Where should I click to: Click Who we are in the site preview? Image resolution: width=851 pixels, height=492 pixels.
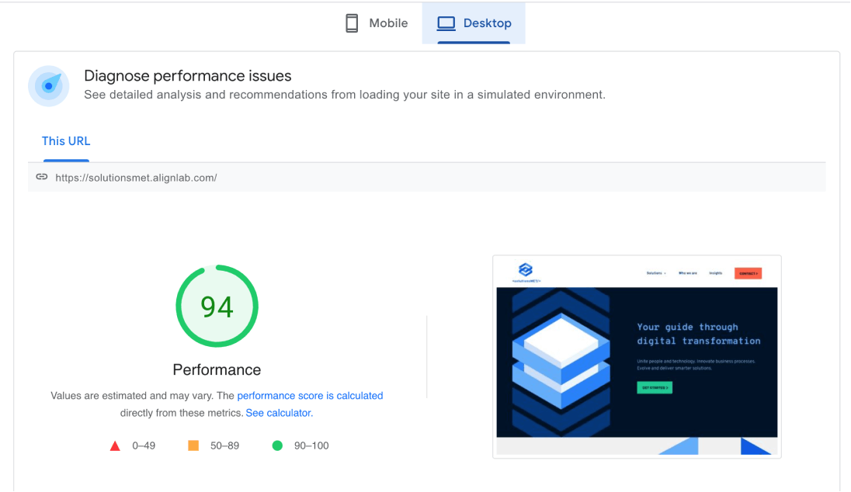tap(687, 273)
